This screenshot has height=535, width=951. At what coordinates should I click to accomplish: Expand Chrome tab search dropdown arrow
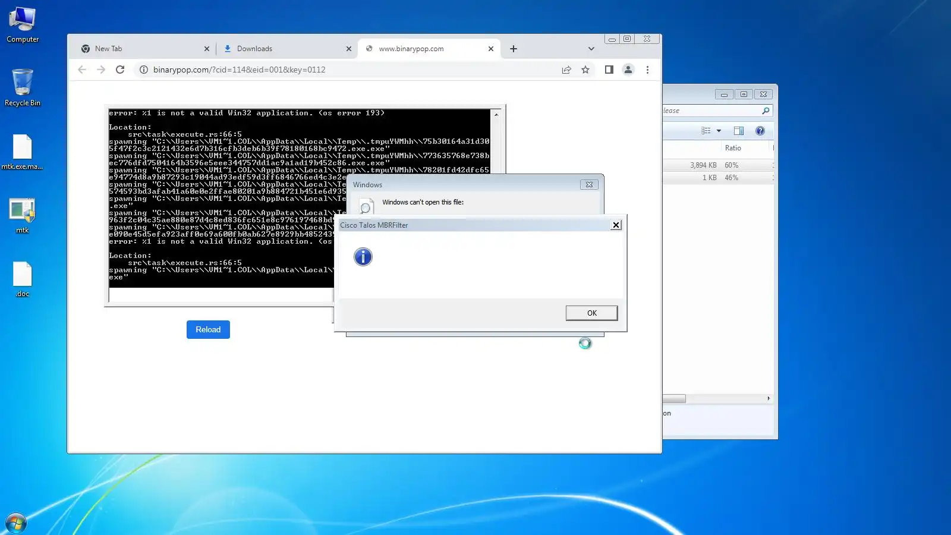click(x=591, y=49)
